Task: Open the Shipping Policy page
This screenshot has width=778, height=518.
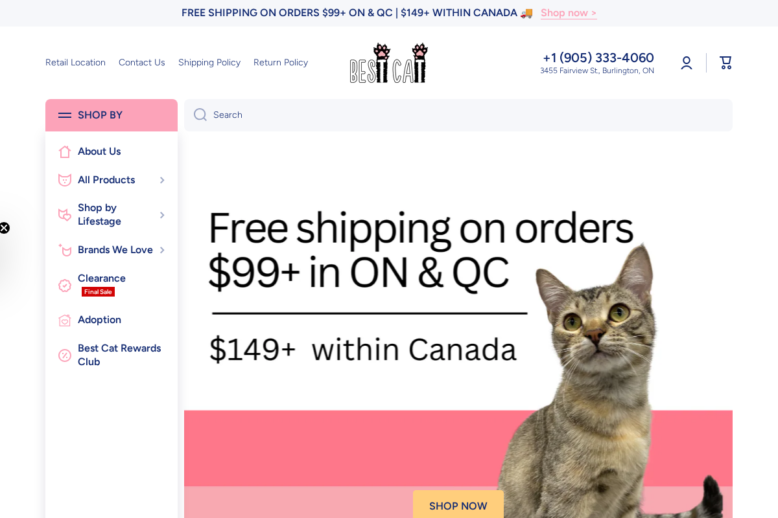Action: [x=209, y=62]
